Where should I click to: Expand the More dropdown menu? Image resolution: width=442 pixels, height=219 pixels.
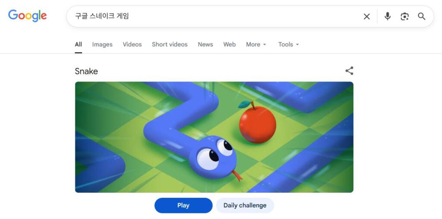pyautogui.click(x=256, y=44)
